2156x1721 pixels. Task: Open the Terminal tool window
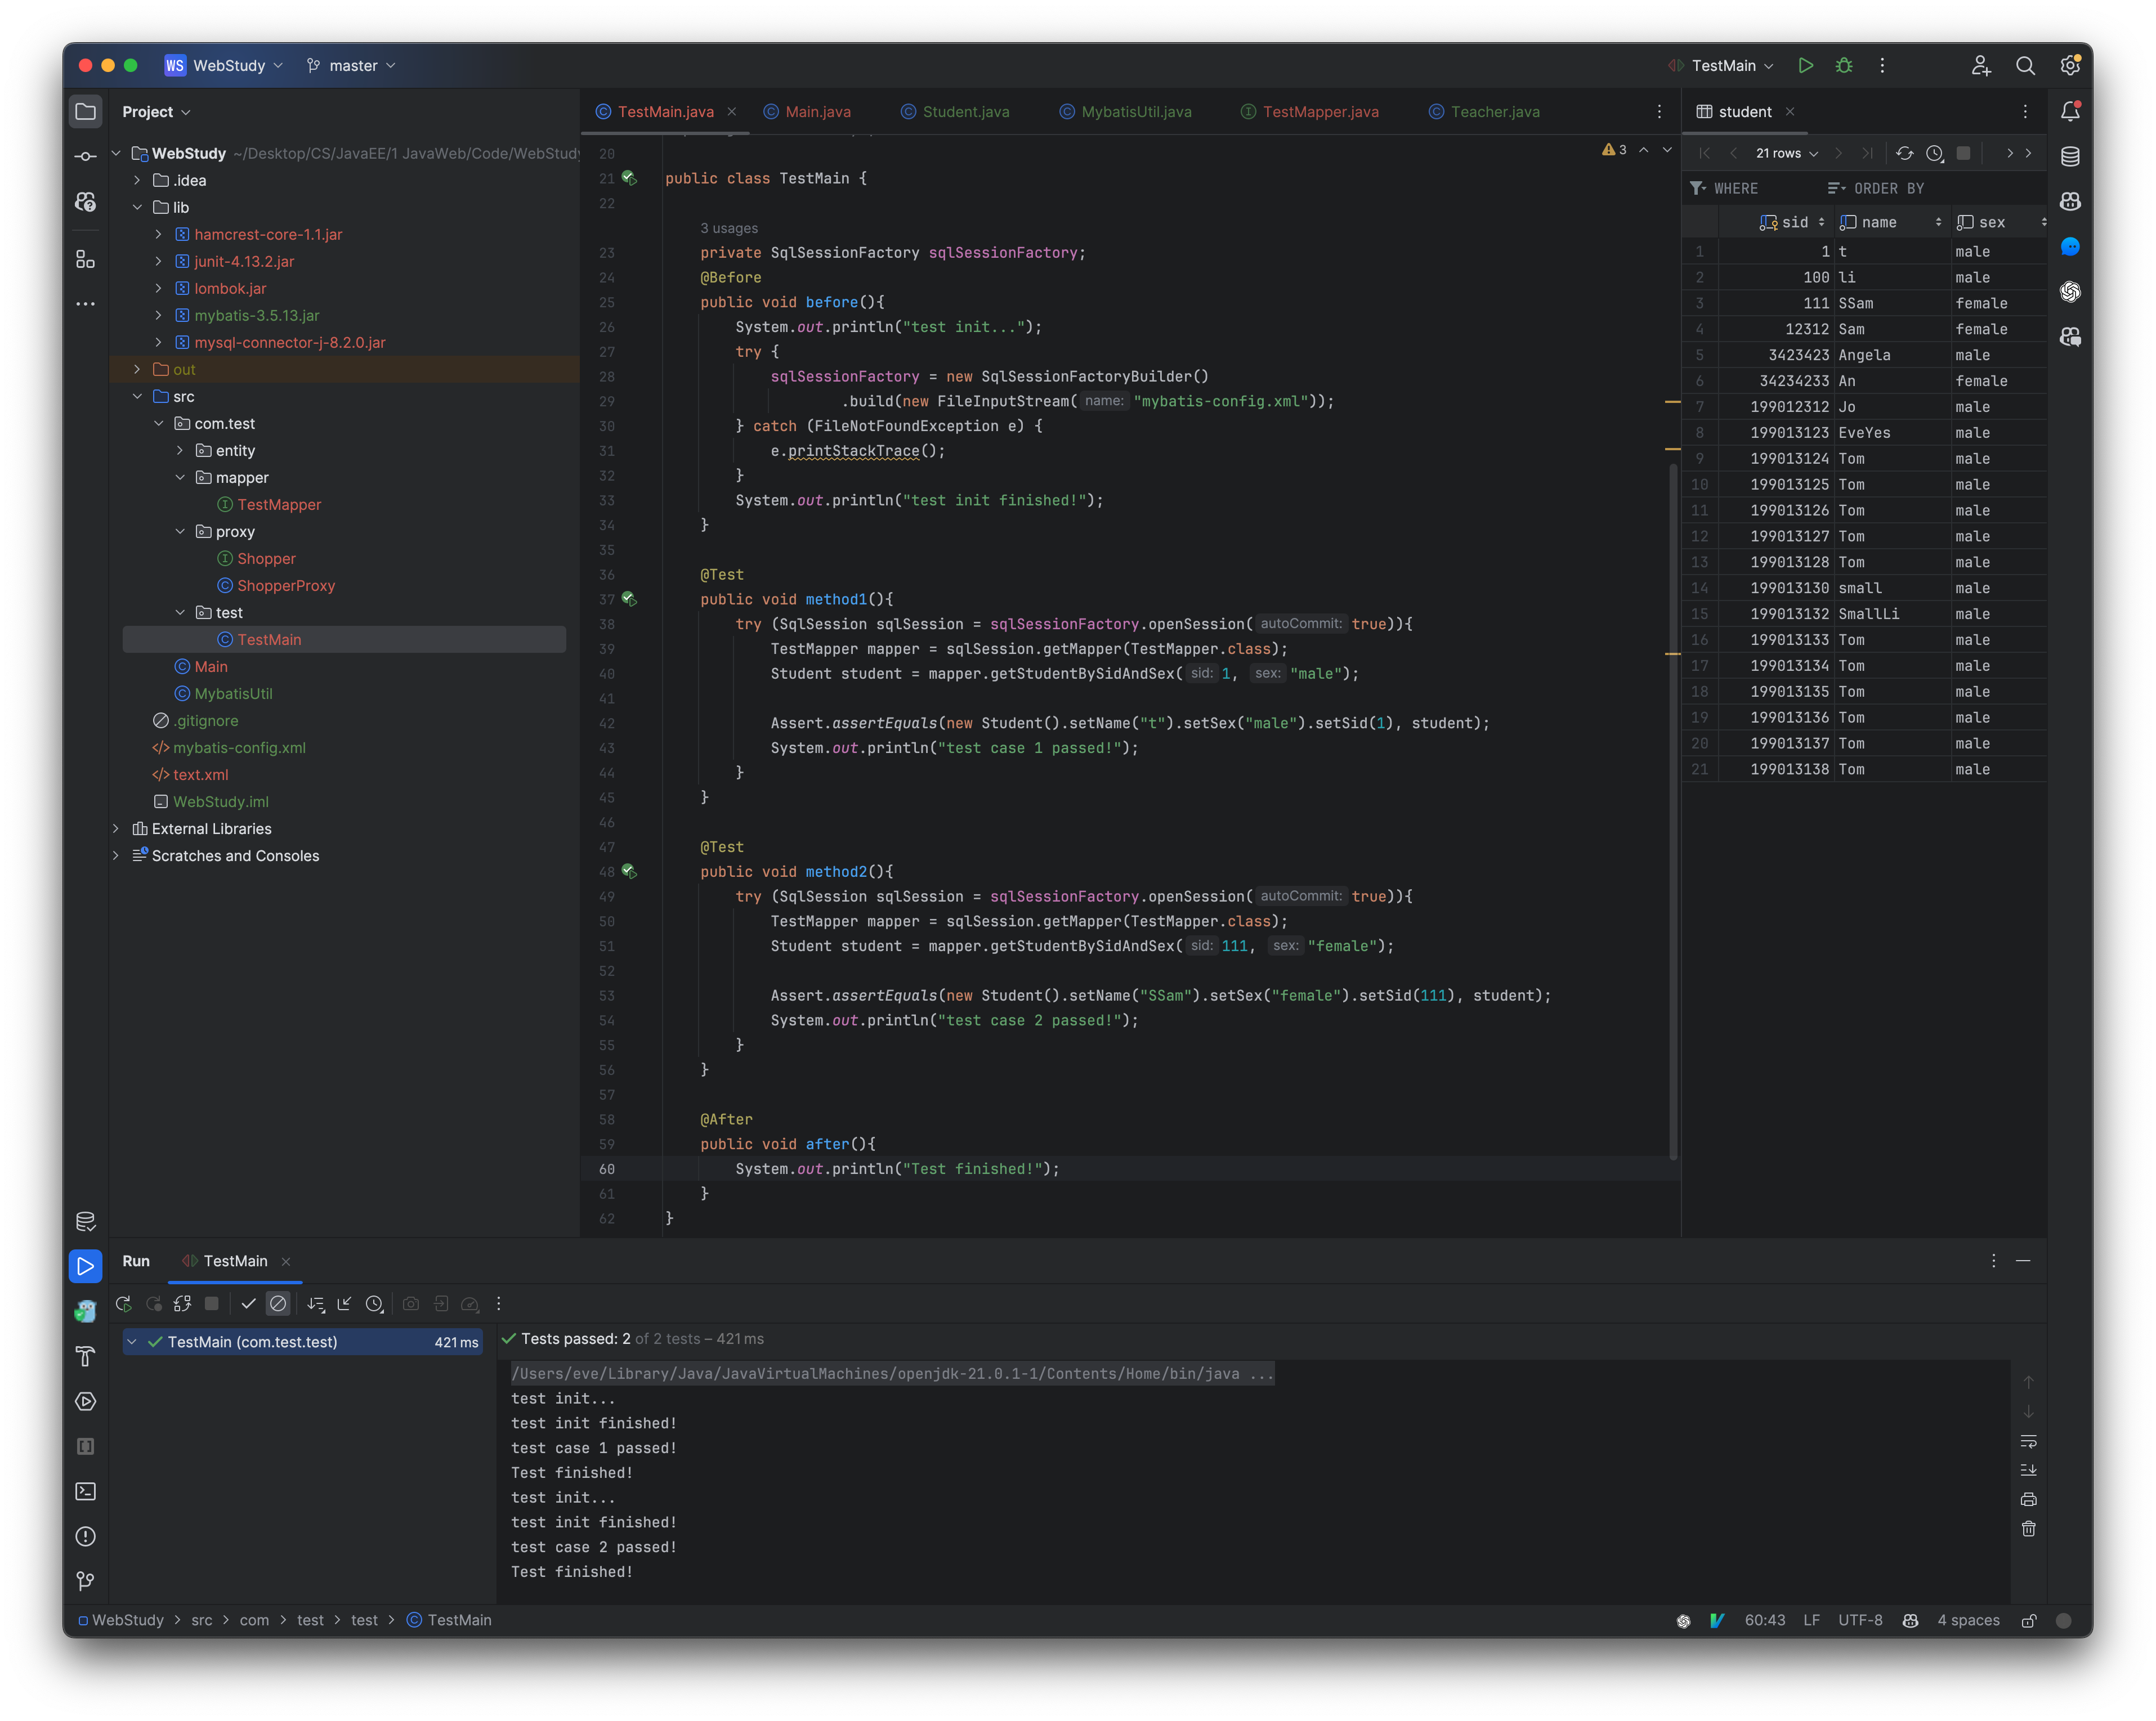pyautogui.click(x=86, y=1491)
